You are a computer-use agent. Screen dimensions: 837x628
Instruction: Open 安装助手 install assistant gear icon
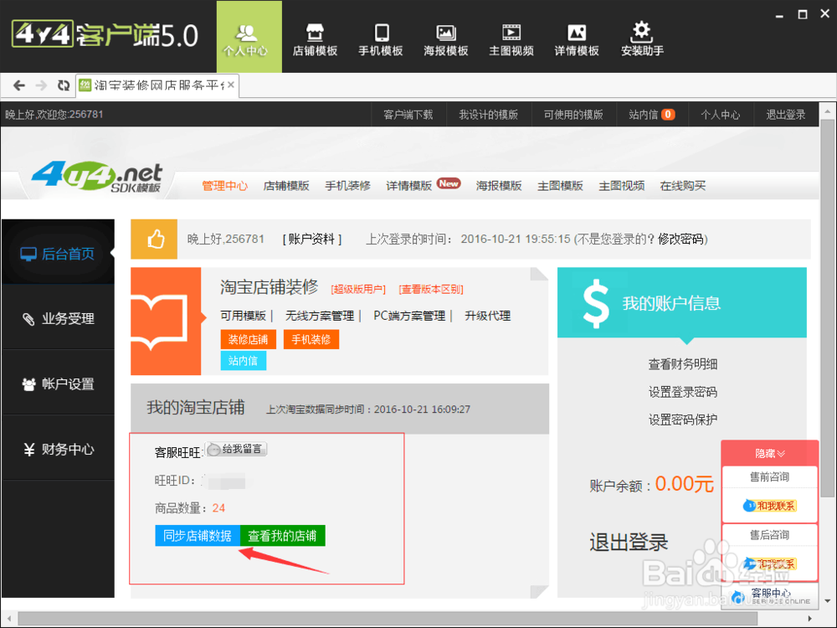pos(642,39)
